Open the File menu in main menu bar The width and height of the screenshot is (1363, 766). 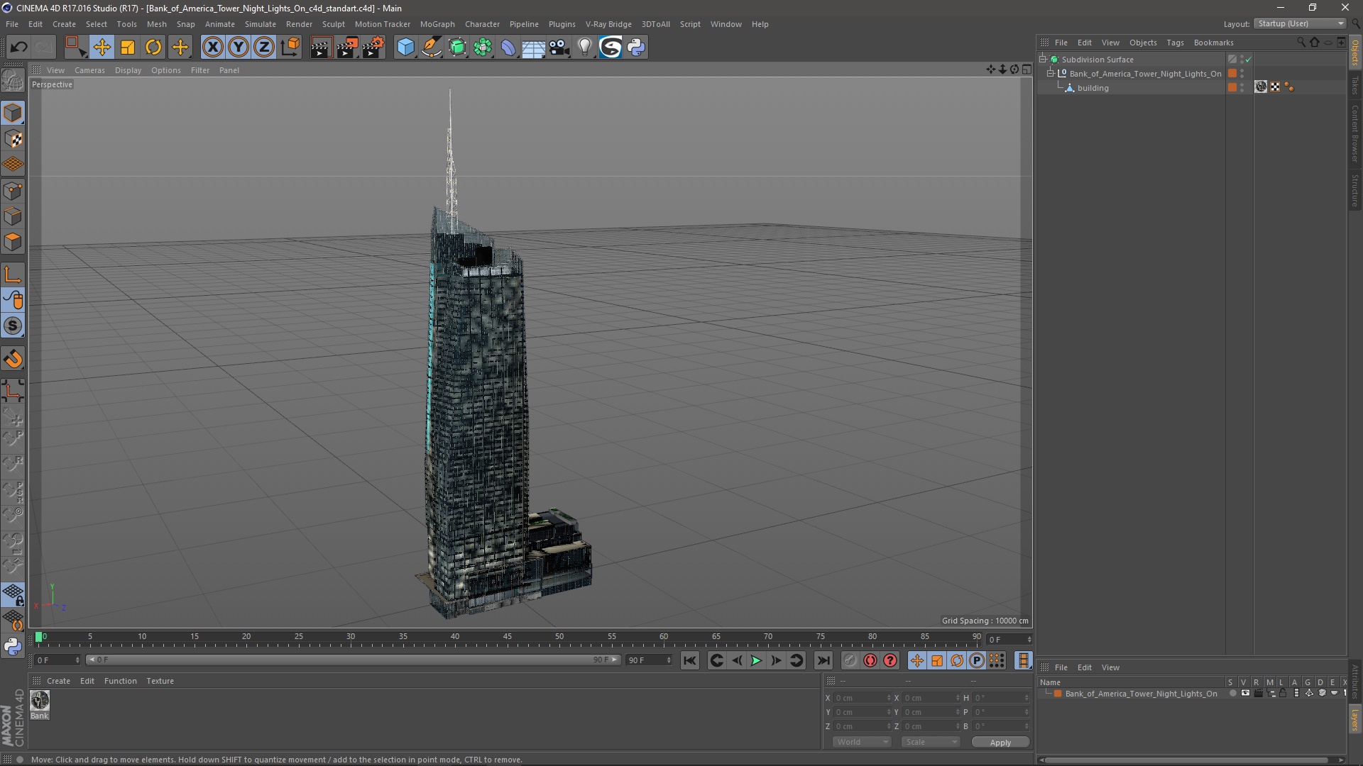[x=12, y=24]
